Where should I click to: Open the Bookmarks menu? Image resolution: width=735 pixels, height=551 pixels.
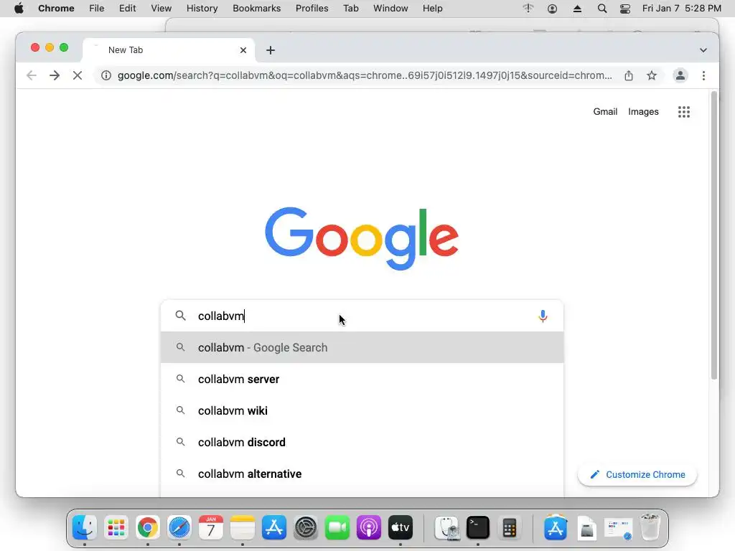(256, 9)
